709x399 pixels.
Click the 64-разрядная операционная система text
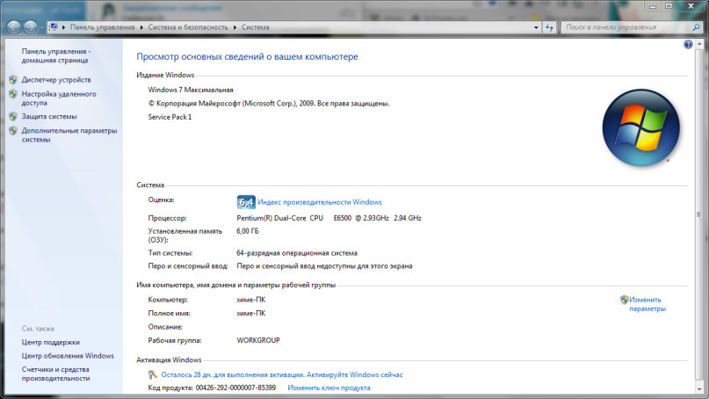(297, 253)
